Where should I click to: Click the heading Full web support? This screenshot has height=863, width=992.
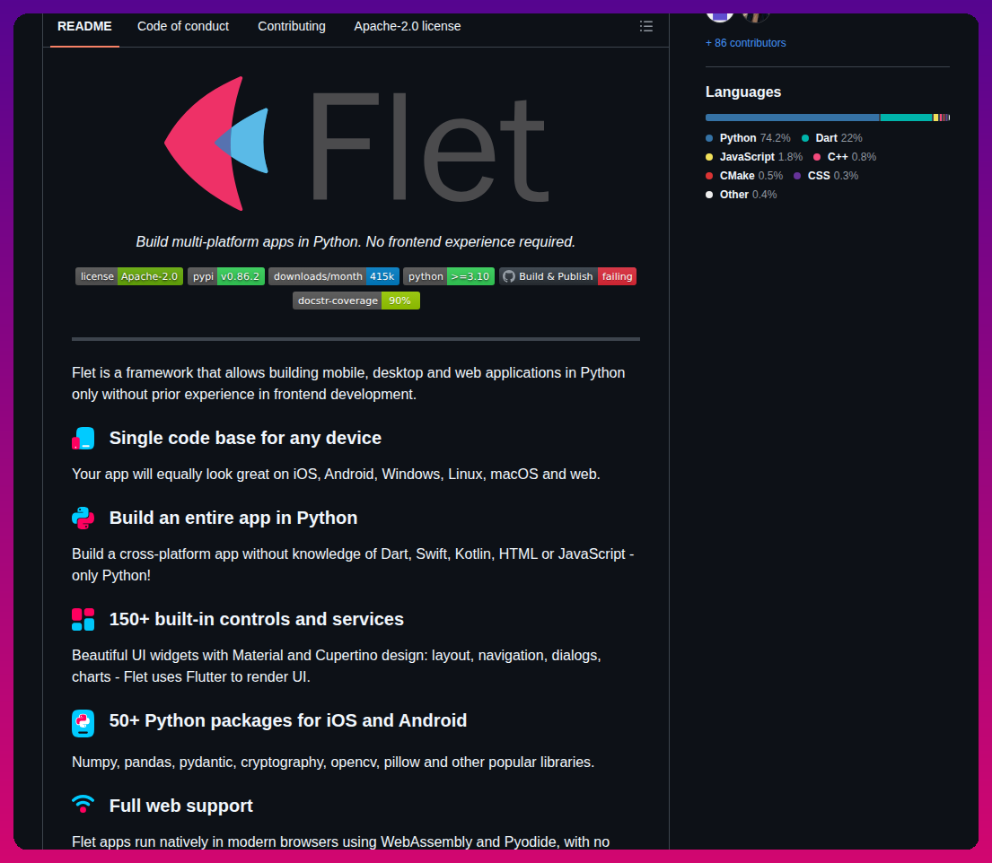tap(181, 806)
